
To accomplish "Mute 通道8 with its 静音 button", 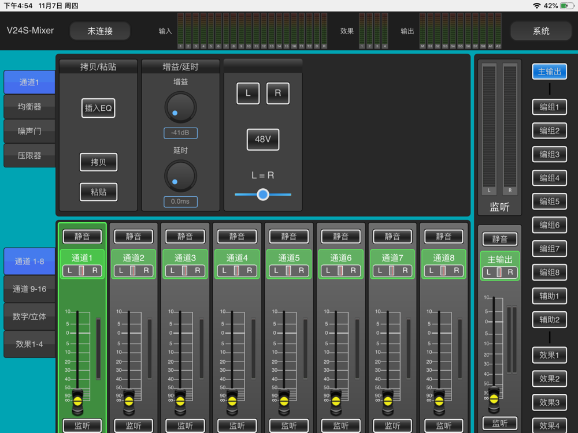I will click(x=443, y=236).
